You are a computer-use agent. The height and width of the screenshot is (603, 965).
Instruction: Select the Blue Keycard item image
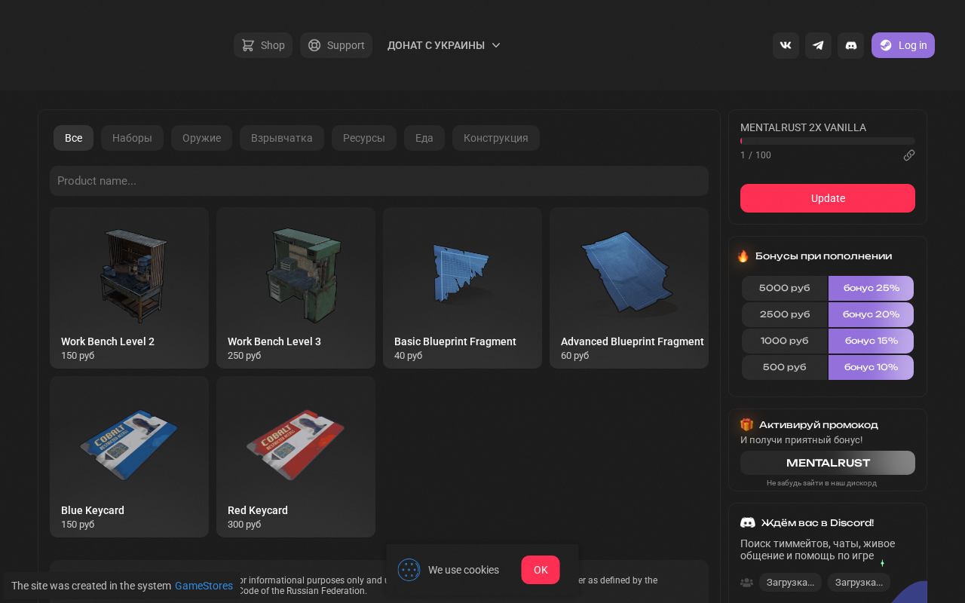click(x=130, y=445)
